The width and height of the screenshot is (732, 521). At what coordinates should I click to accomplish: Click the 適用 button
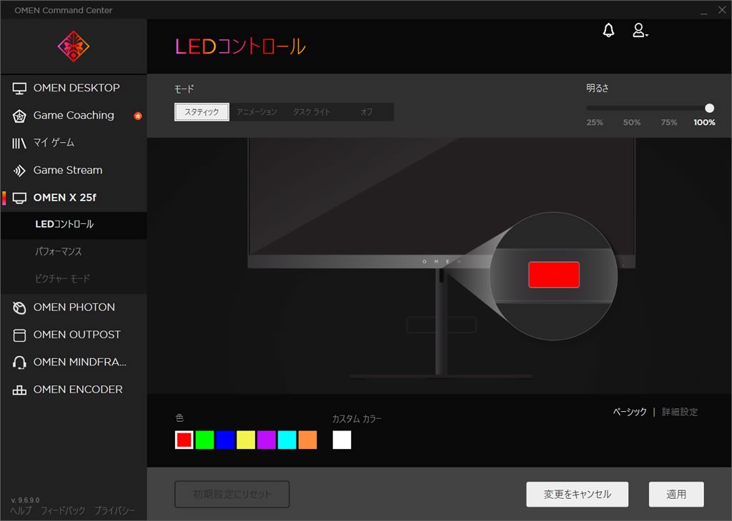[676, 494]
